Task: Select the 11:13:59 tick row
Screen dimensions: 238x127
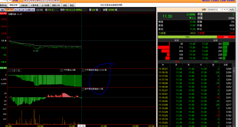Action: pyautogui.click(x=195, y=105)
